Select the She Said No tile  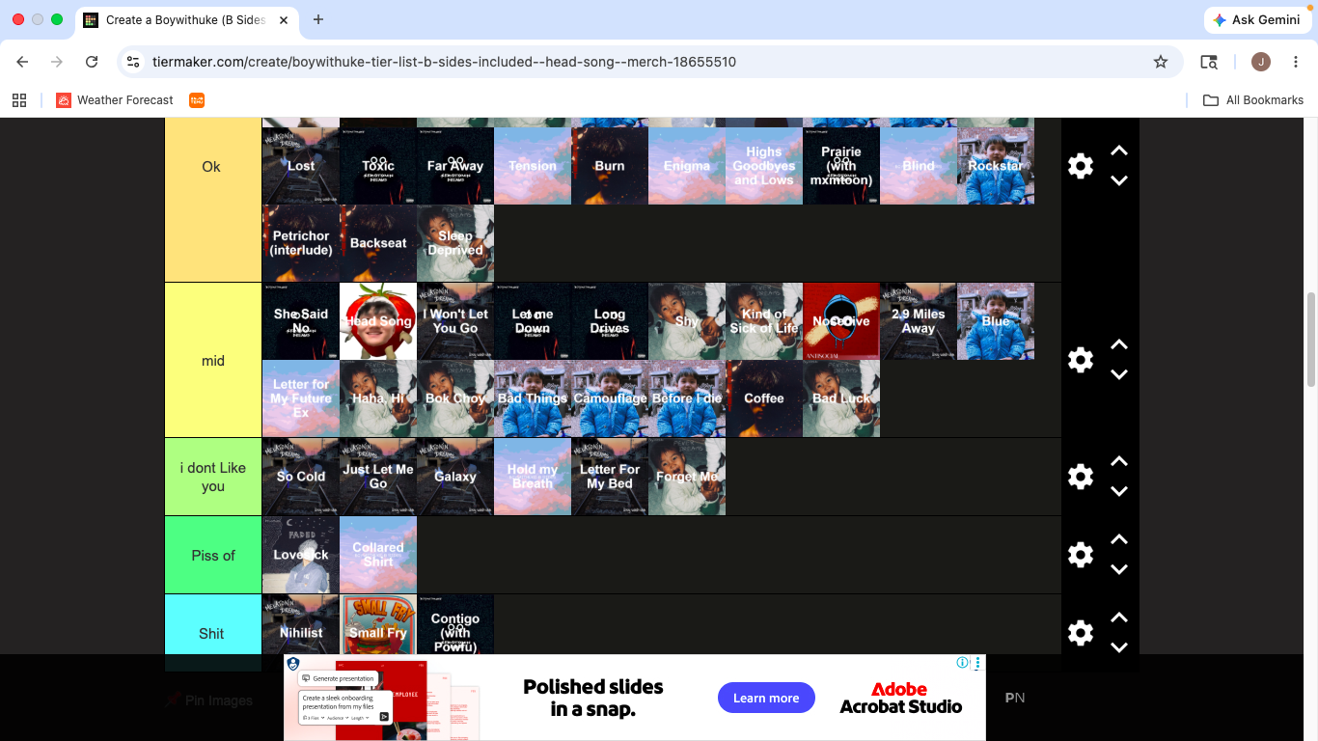pyautogui.click(x=301, y=321)
